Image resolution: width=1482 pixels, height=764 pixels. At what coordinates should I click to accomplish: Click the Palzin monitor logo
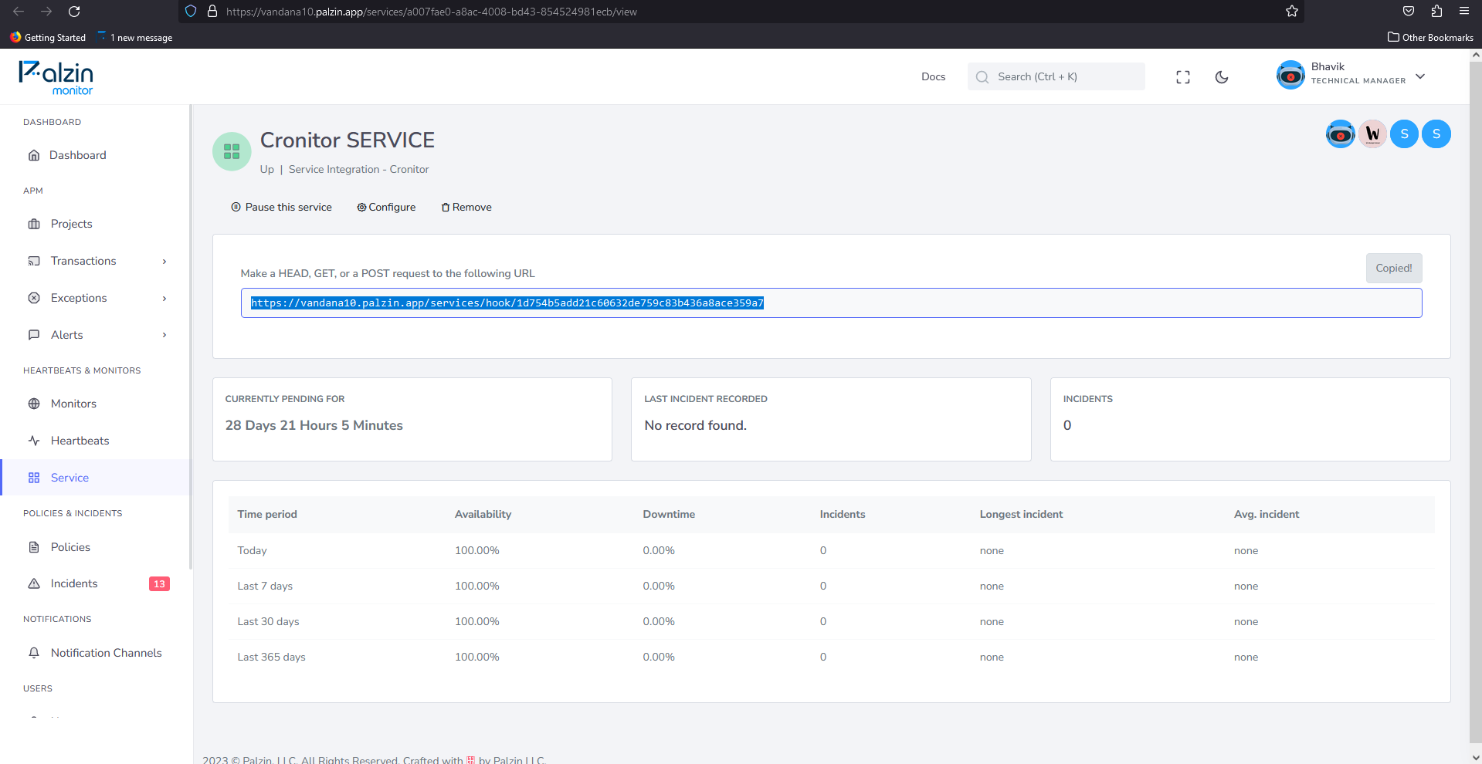click(56, 77)
